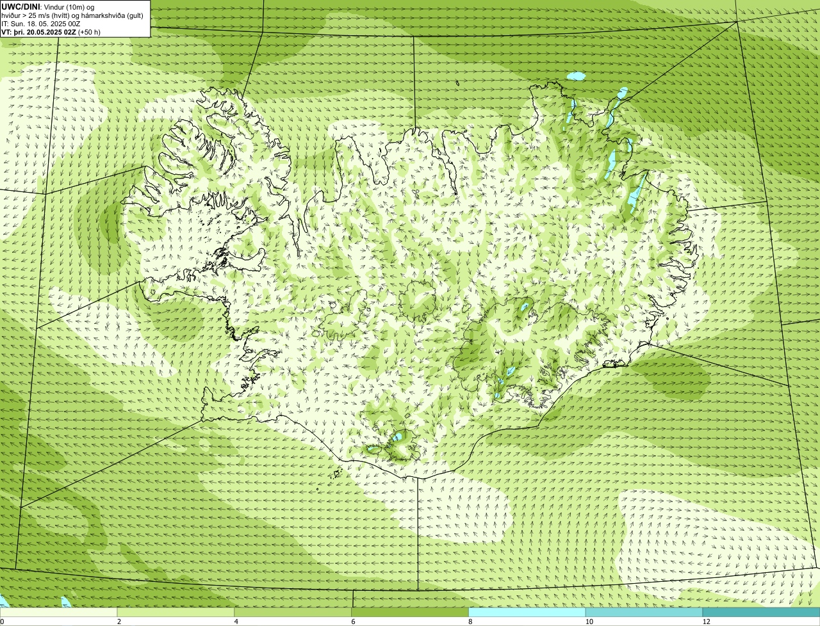Click the "6" scale label
Image resolution: width=820 pixels, height=626 pixels.
(353, 622)
